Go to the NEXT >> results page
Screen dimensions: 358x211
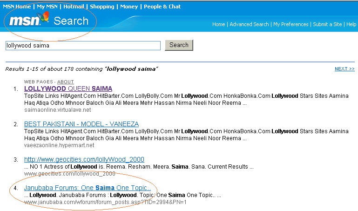tap(344, 69)
